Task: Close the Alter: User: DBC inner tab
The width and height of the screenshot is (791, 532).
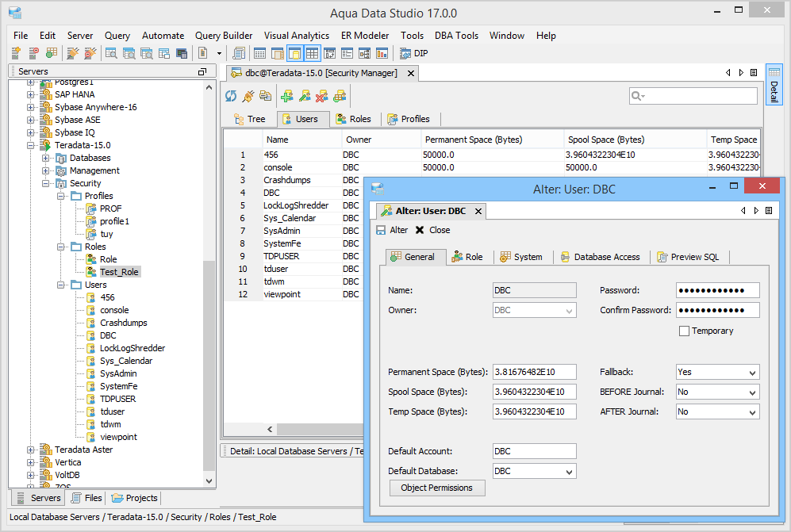Action: tap(478, 211)
